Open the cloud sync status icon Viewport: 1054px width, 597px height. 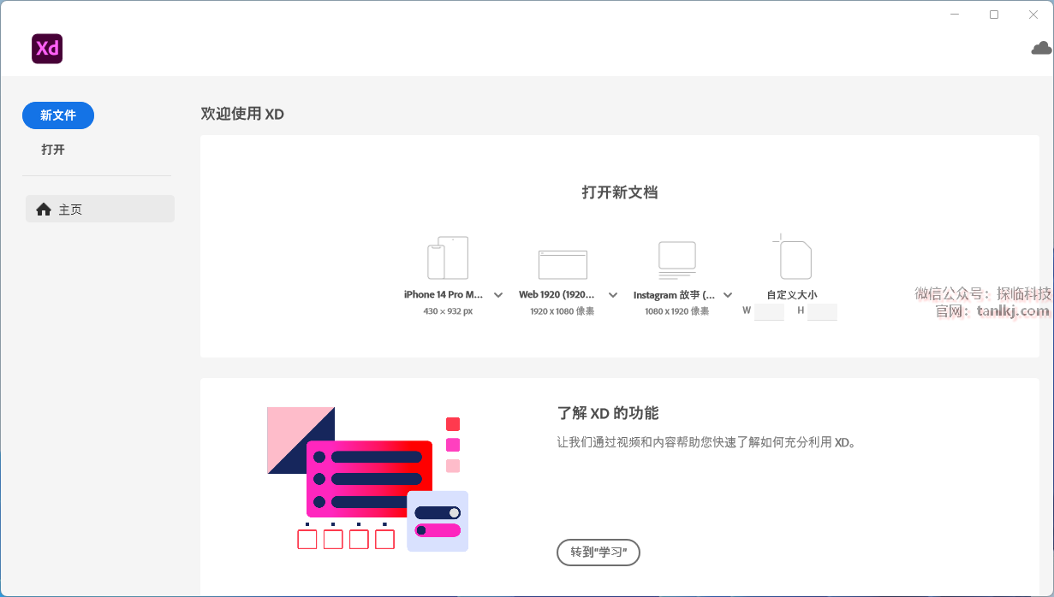tap(1041, 48)
